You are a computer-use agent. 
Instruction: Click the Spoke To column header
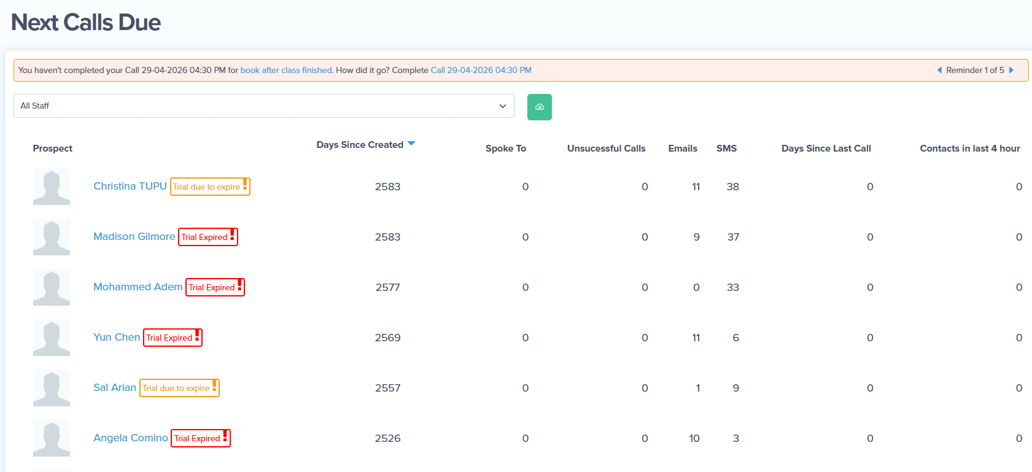pyautogui.click(x=506, y=149)
